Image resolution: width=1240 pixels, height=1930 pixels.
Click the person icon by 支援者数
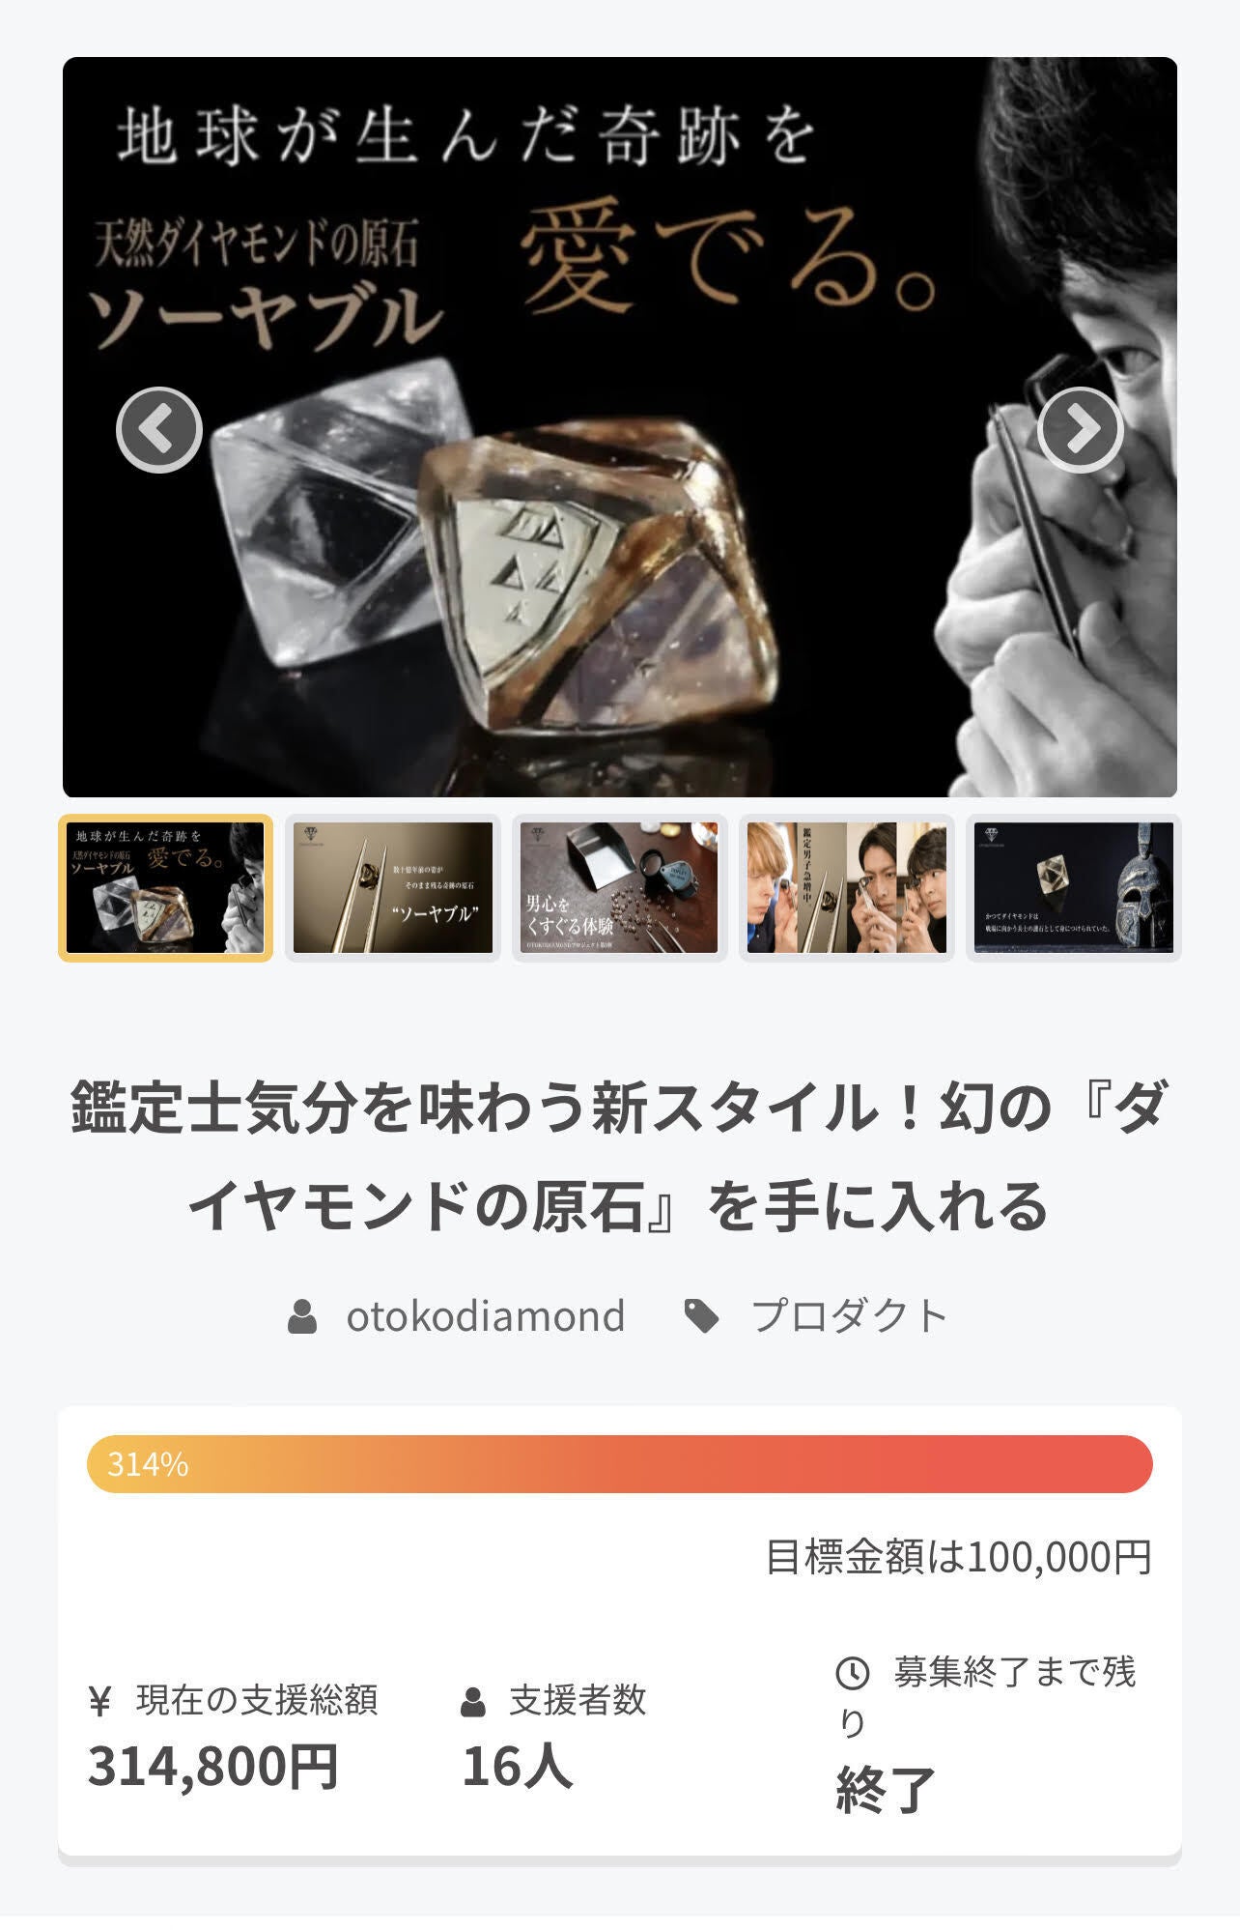pos(473,1702)
